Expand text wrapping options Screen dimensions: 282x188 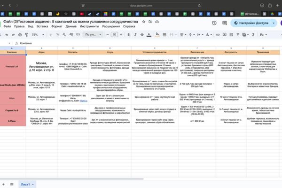point(203,35)
